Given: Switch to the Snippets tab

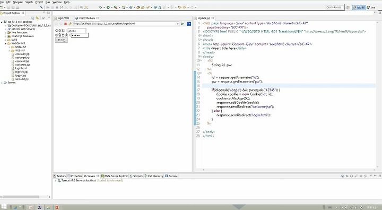Looking at the screenshot, I should point(136,176).
